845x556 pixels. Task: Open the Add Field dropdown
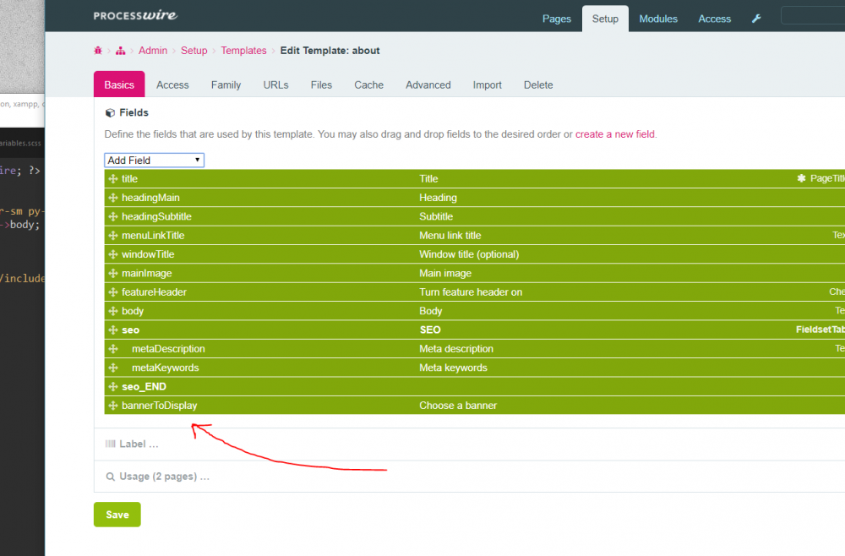pyautogui.click(x=154, y=160)
